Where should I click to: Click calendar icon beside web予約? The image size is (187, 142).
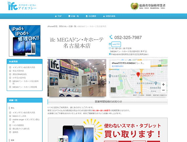pos(110,44)
